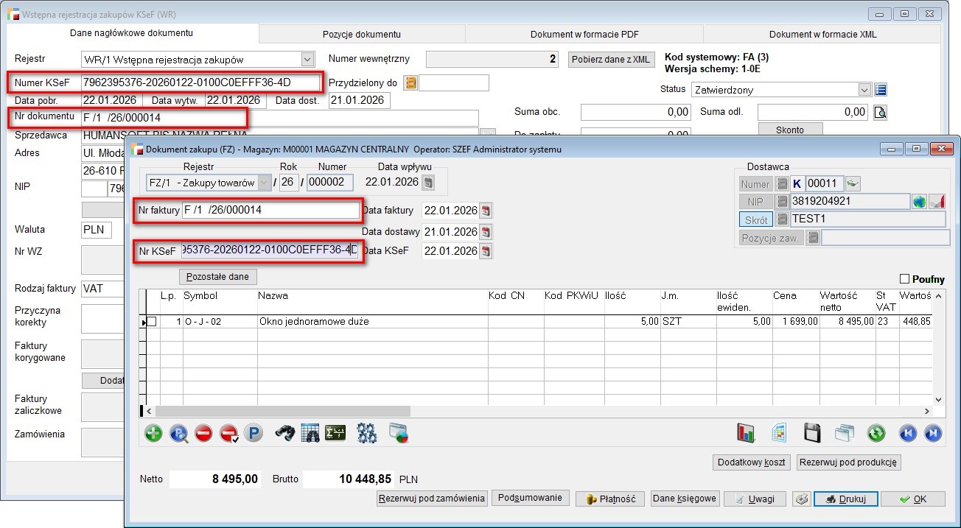Switch to the Pozycje dokumentu tab
This screenshot has width=961, height=528.
[361, 34]
